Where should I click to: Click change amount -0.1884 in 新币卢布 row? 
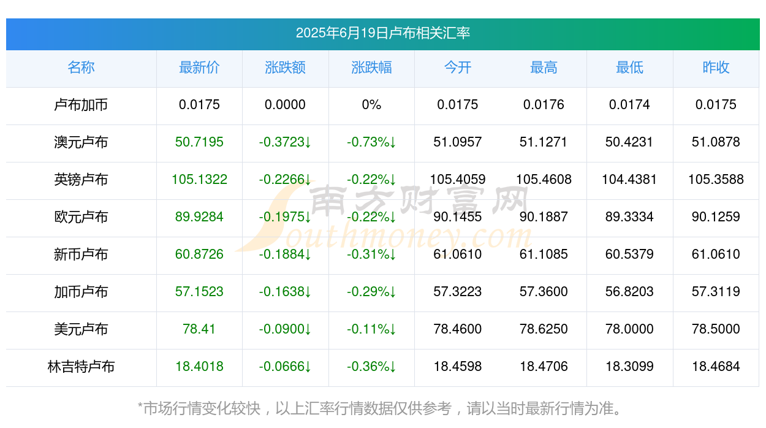click(286, 254)
